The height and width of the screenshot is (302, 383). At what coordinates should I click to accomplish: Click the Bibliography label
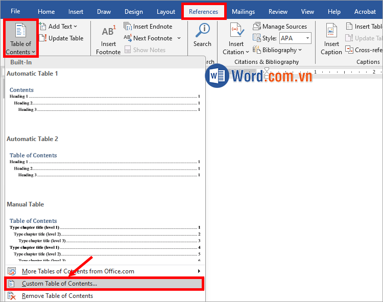[x=279, y=50]
